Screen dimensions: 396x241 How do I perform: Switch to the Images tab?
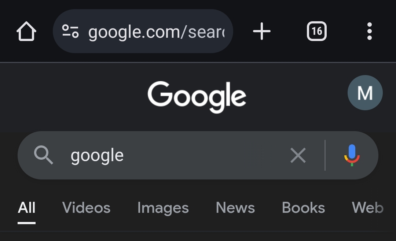coord(163,208)
